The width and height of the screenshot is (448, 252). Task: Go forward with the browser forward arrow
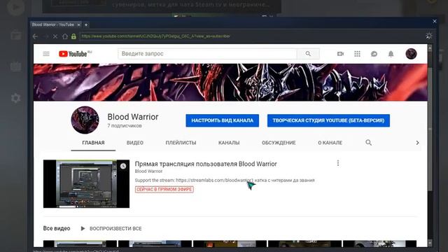tap(45, 36)
